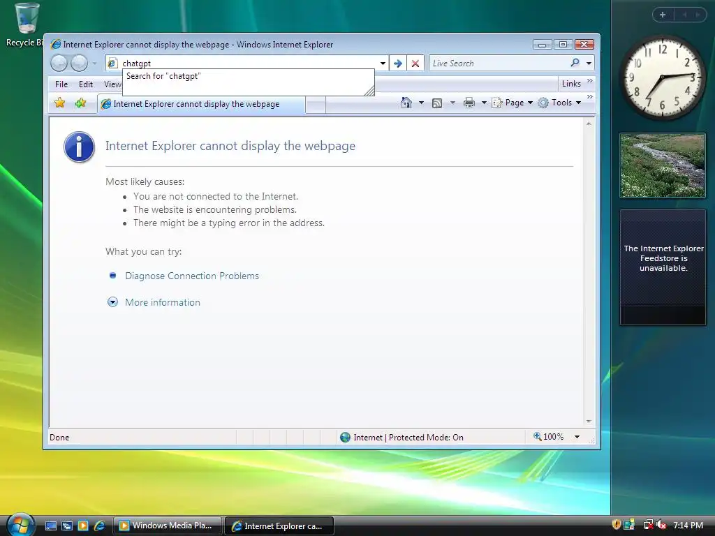Open the Tools menu
The image size is (715, 536).
point(559,103)
